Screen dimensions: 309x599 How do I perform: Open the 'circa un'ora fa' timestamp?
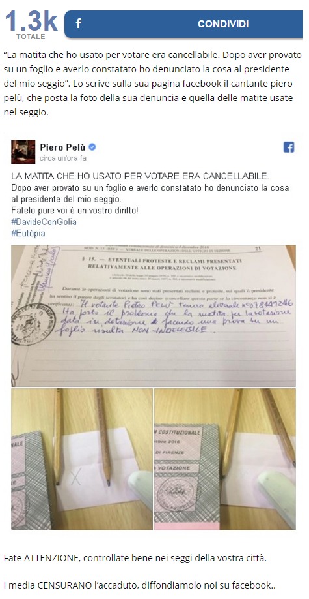tap(63, 158)
